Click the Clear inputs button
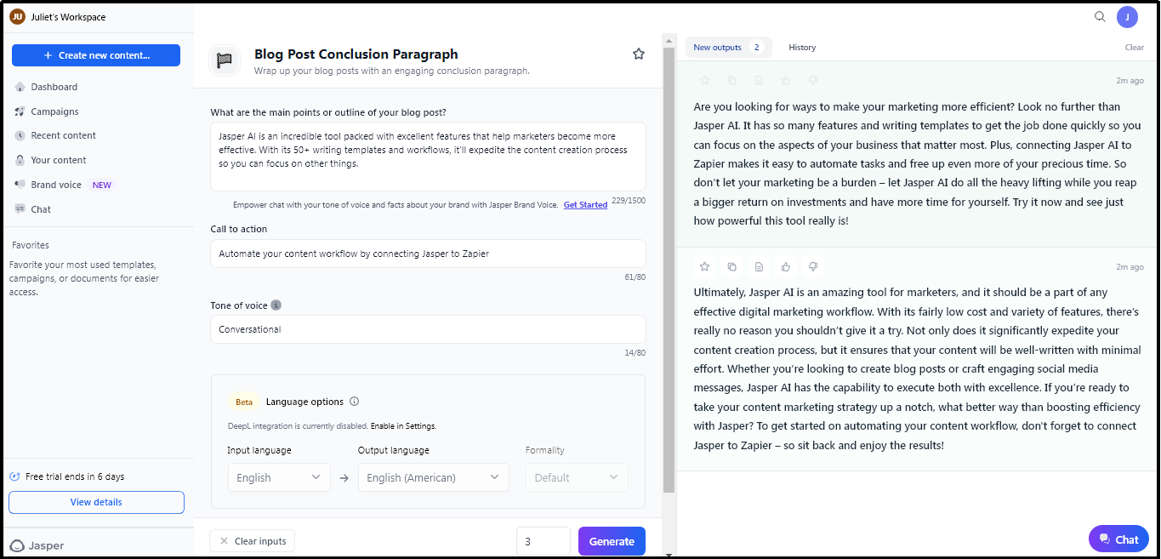 (x=252, y=541)
